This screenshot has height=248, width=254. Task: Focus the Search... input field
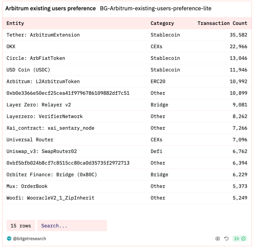click(x=72, y=225)
